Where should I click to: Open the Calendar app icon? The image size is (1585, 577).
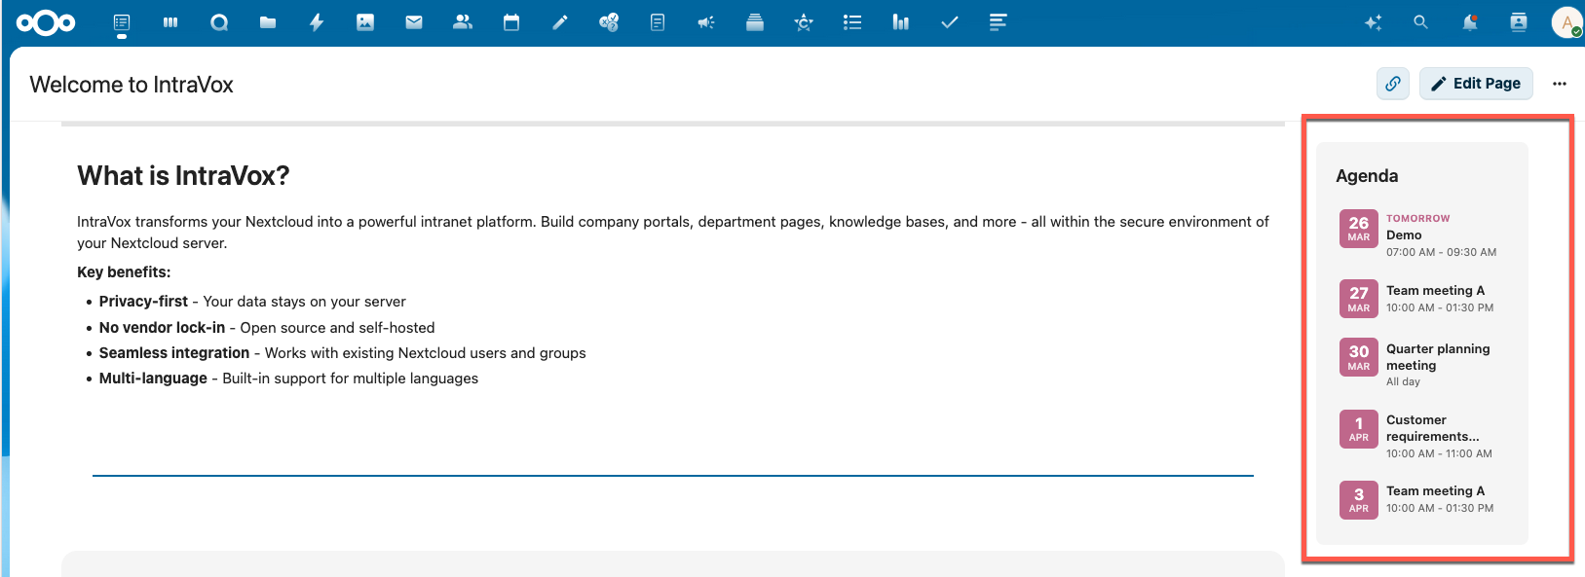511,22
